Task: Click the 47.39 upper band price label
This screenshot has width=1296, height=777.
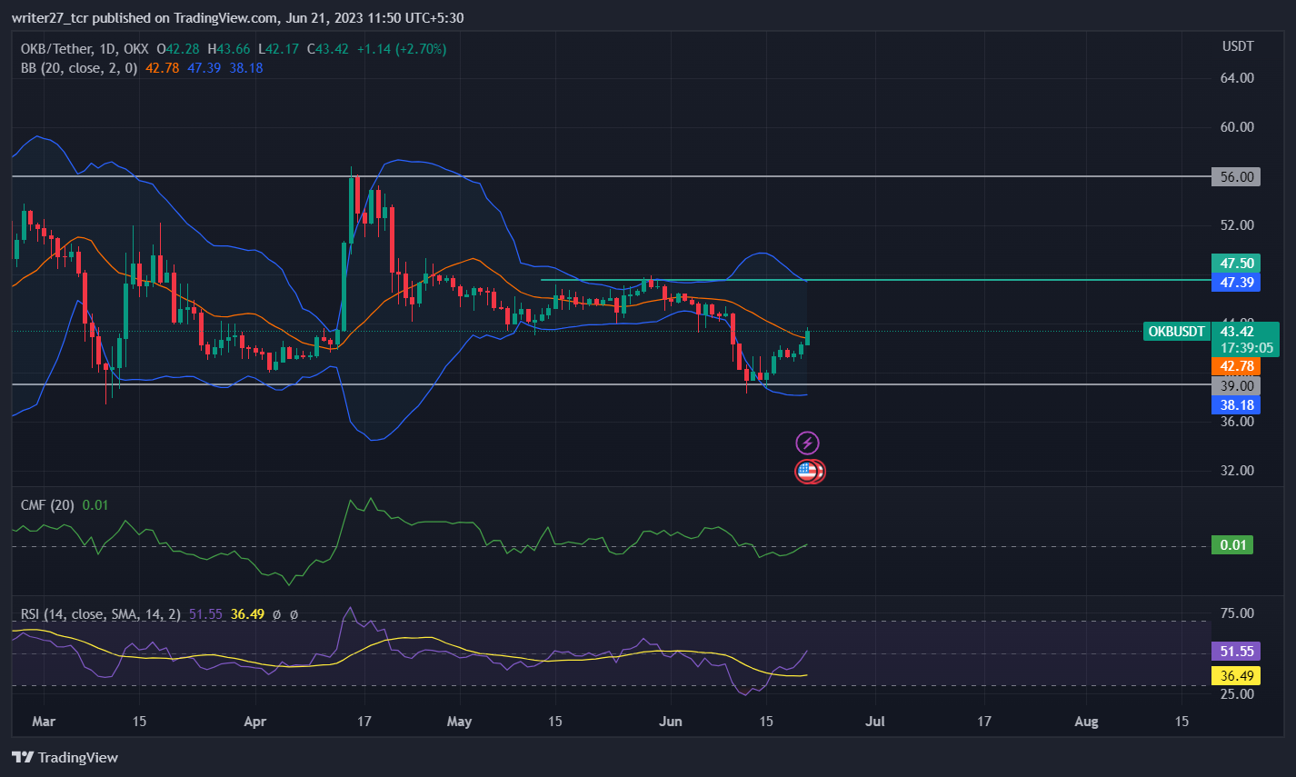Action: 1237,283
